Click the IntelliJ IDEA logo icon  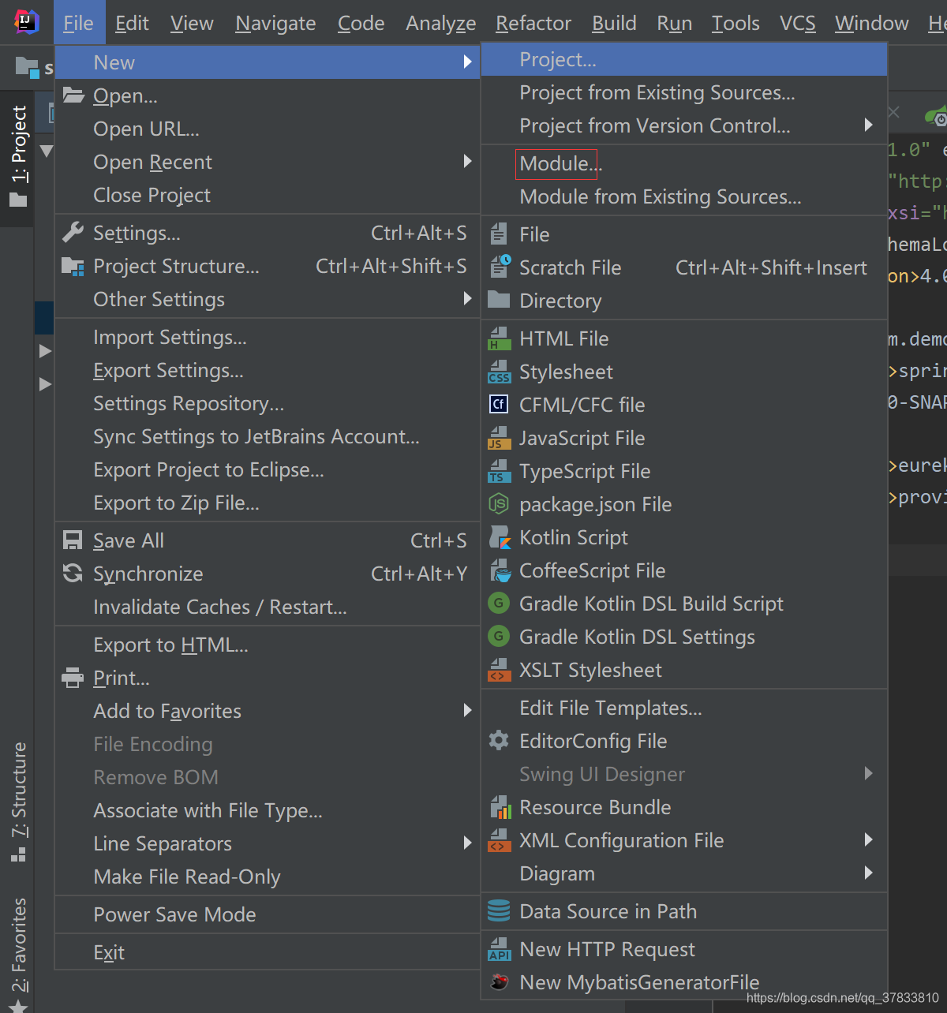(27, 21)
